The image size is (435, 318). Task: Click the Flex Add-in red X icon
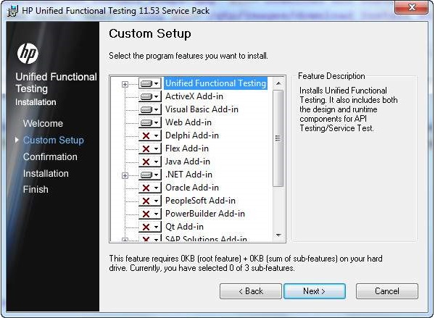(147, 148)
